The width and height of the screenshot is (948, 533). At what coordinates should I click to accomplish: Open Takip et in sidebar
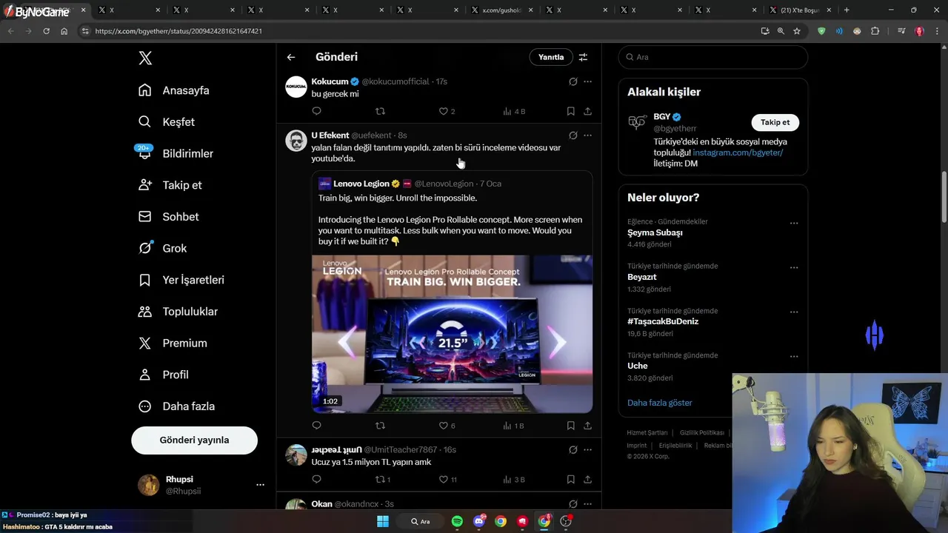pyautogui.click(x=170, y=185)
